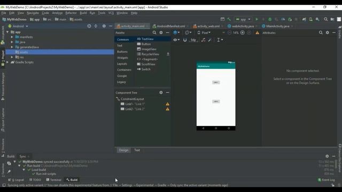The image size is (342, 192).
Task: Open the Project Structure folder icon
Action: [332, 19]
